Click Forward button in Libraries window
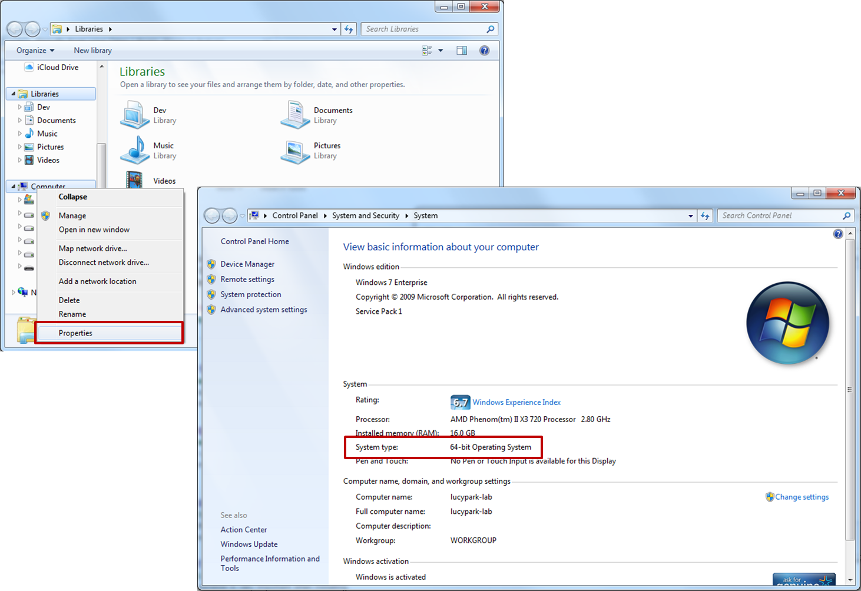Screen dimensions: 861x591 click(x=32, y=29)
